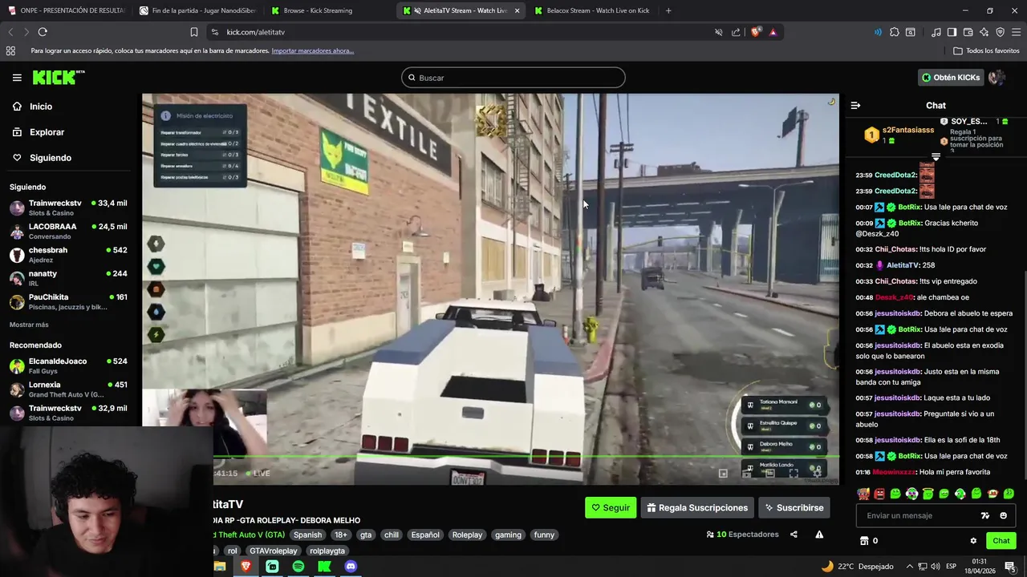1027x577 pixels.
Task: Click Obtén KICKs button
Action: [x=951, y=78]
